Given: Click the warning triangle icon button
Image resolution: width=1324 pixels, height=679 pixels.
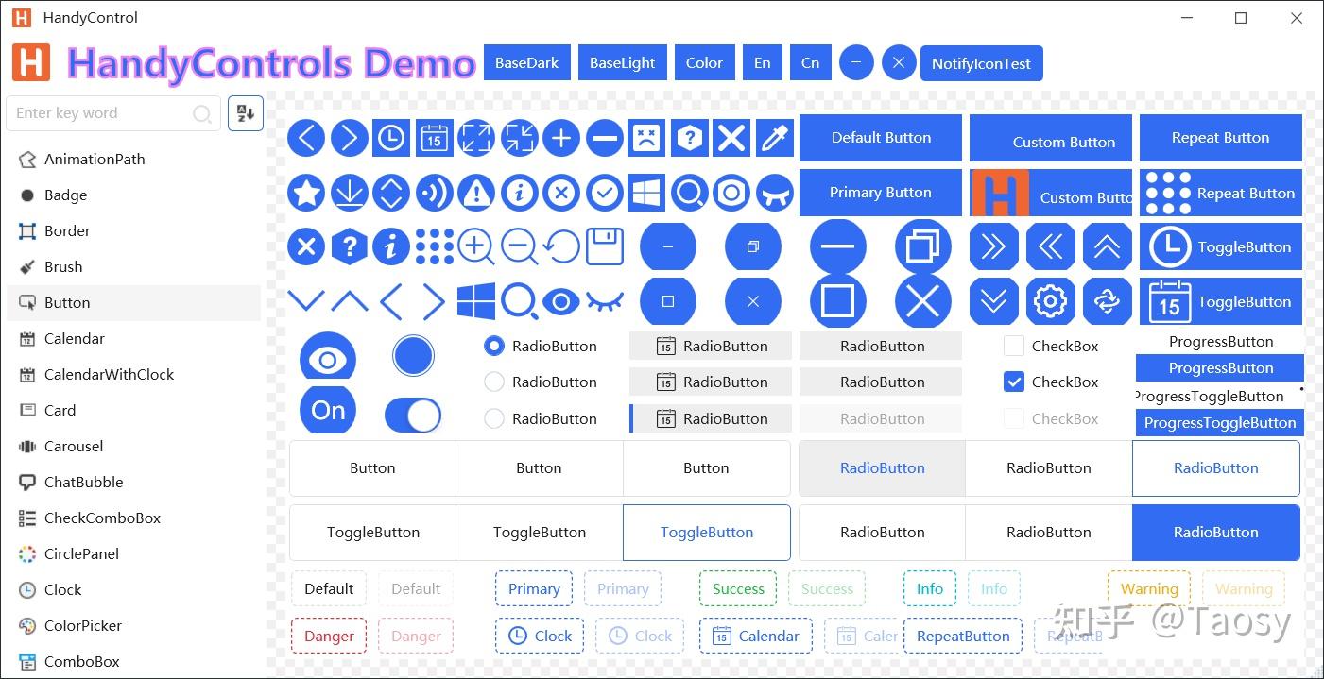Looking at the screenshot, I should point(476,193).
